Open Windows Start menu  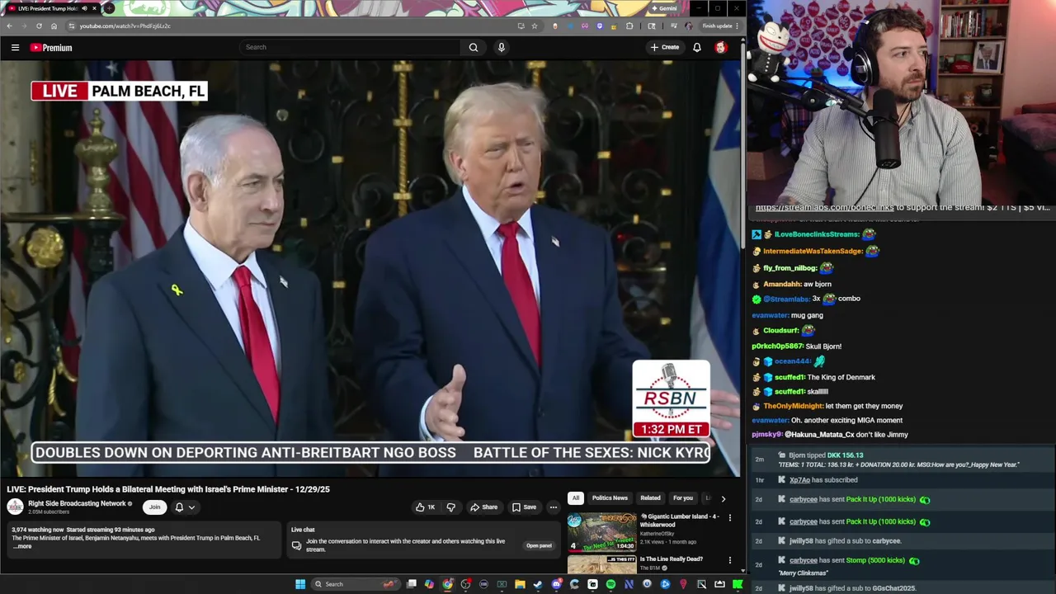pyautogui.click(x=300, y=584)
